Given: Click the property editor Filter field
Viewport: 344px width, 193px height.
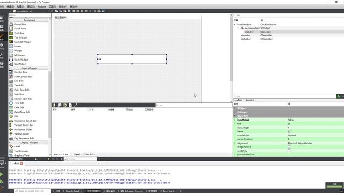Looking at the screenshot, I should 284,96.
